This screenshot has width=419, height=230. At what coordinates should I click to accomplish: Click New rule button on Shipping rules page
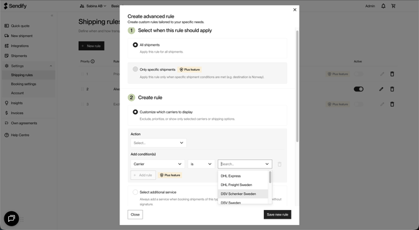pyautogui.click(x=91, y=46)
